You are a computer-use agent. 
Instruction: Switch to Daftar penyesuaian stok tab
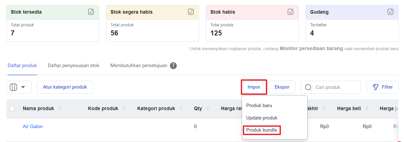pos(74,66)
